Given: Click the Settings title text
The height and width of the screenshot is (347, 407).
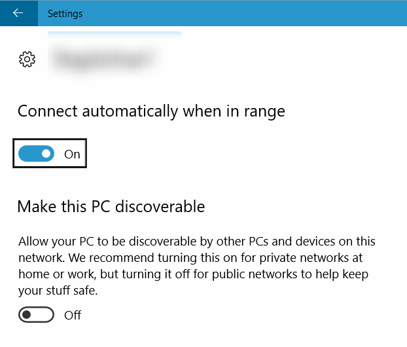Looking at the screenshot, I should [65, 14].
